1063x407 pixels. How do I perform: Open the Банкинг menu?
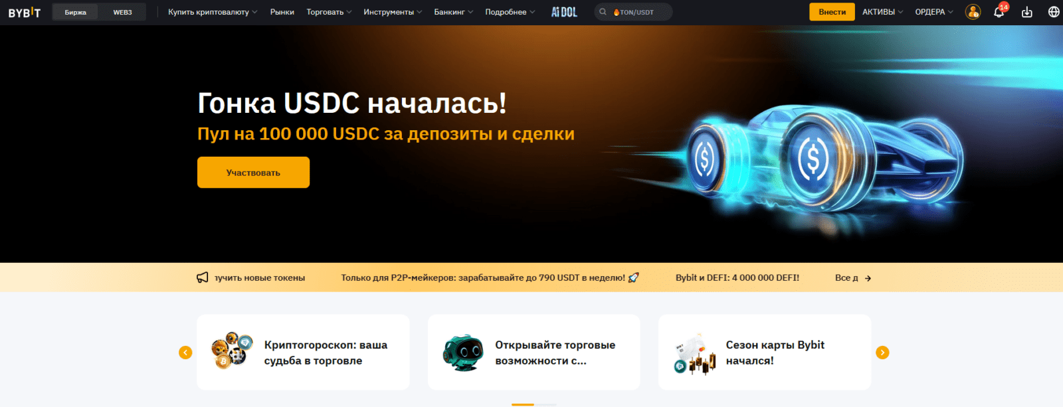click(453, 12)
